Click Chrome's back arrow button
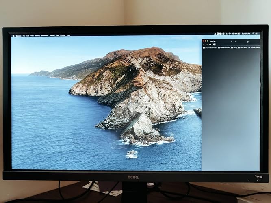This screenshot has width=271, height=203. pos(204,45)
